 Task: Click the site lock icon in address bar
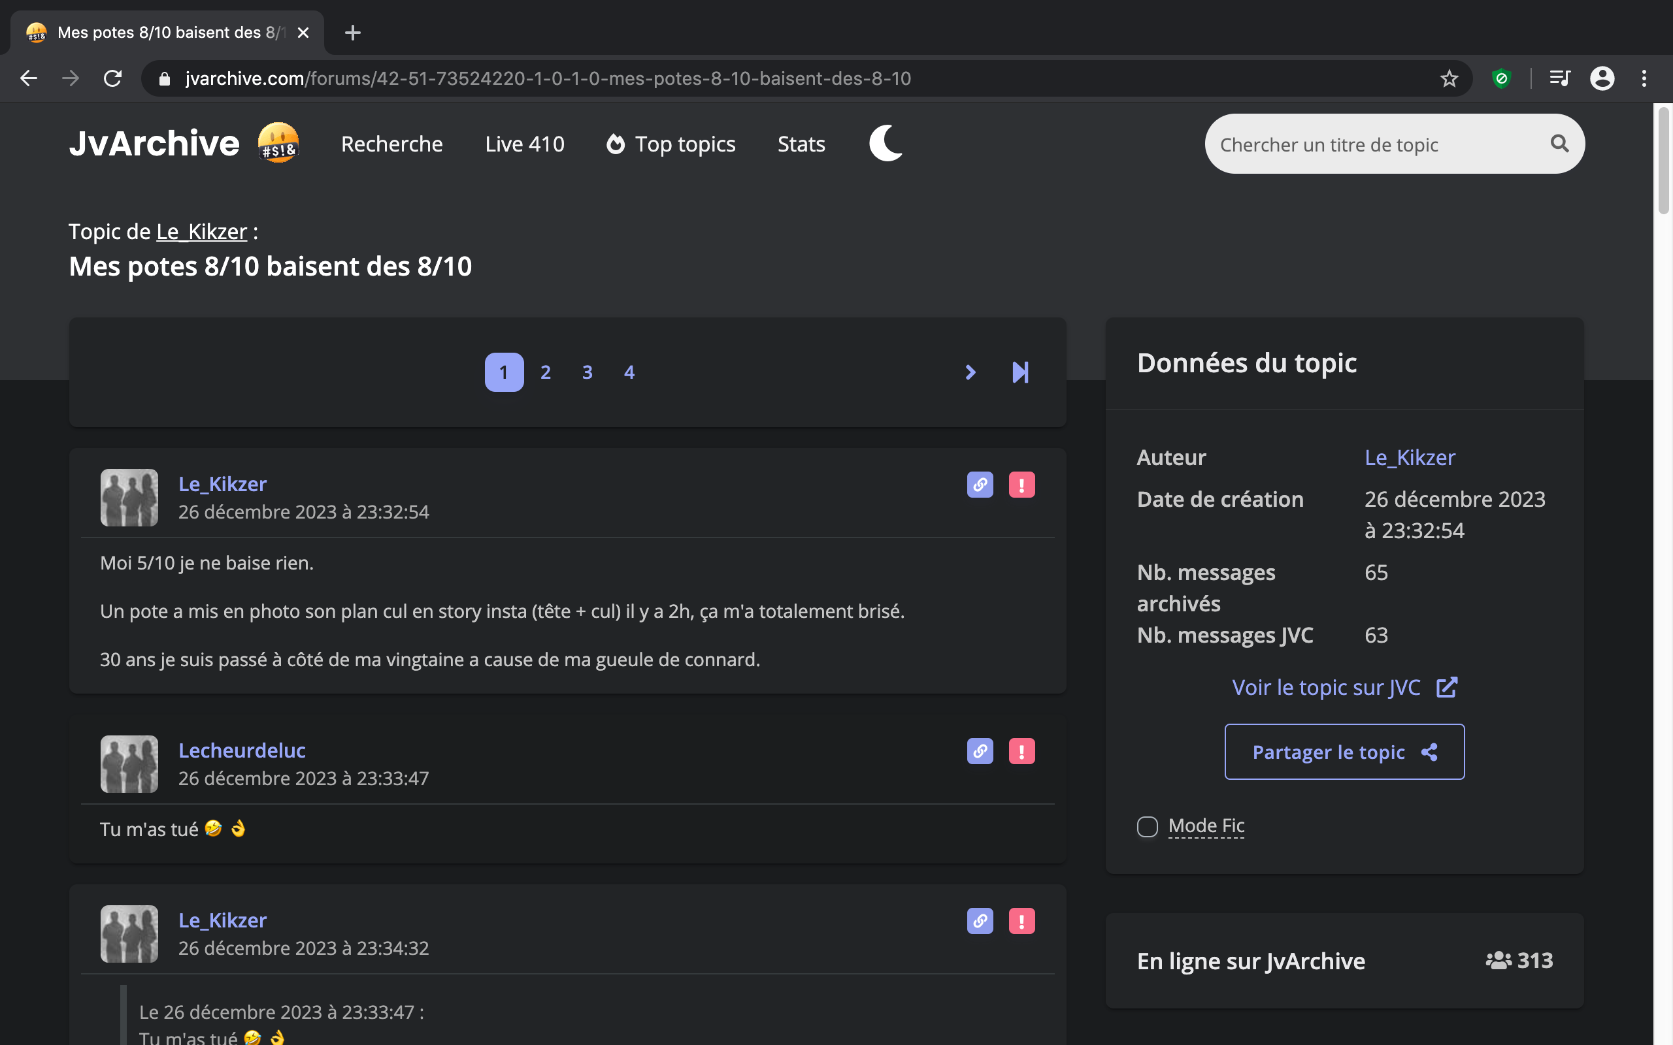pyautogui.click(x=165, y=79)
